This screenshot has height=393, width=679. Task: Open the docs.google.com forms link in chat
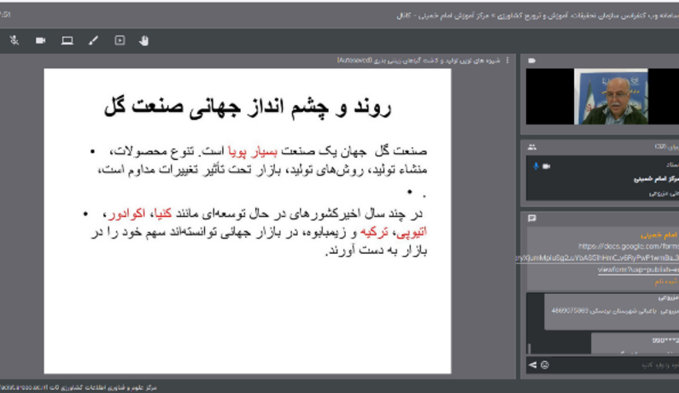pos(628,246)
